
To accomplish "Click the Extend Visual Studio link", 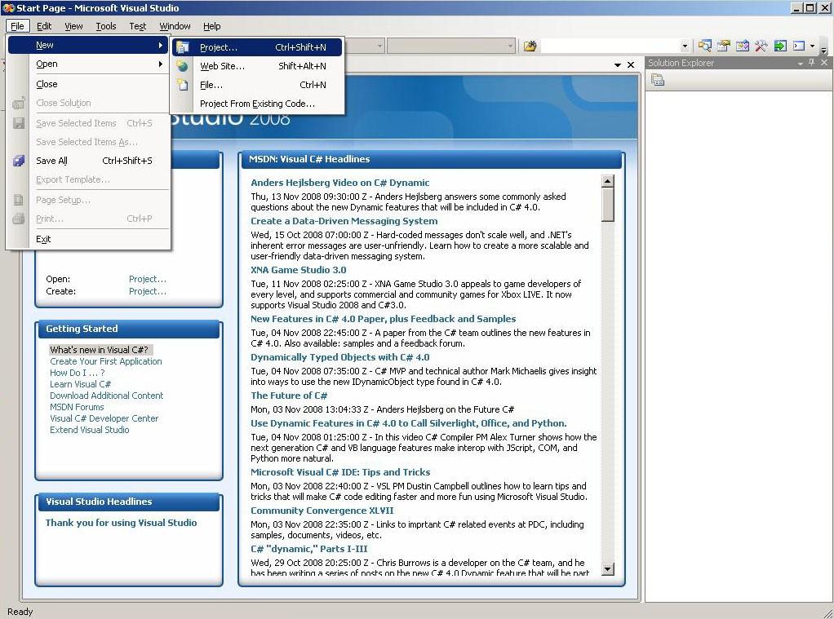I will (x=90, y=431).
